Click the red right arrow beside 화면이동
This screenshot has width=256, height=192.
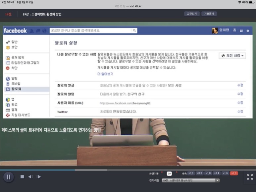pyautogui.click(x=177, y=172)
